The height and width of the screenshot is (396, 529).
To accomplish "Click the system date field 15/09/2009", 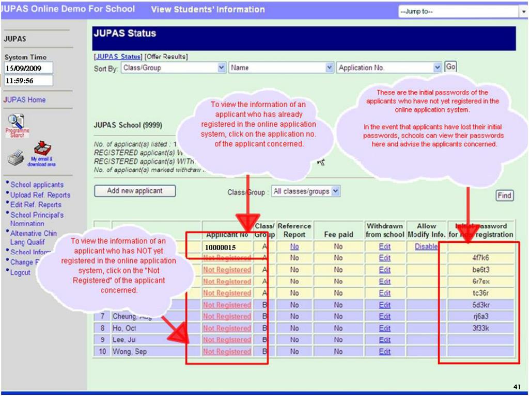I will pos(29,68).
